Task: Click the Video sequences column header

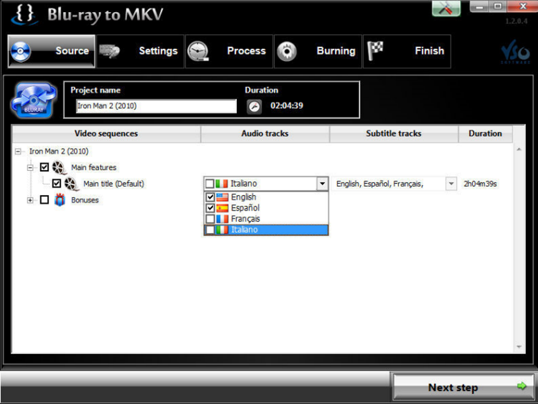Action: tap(106, 133)
